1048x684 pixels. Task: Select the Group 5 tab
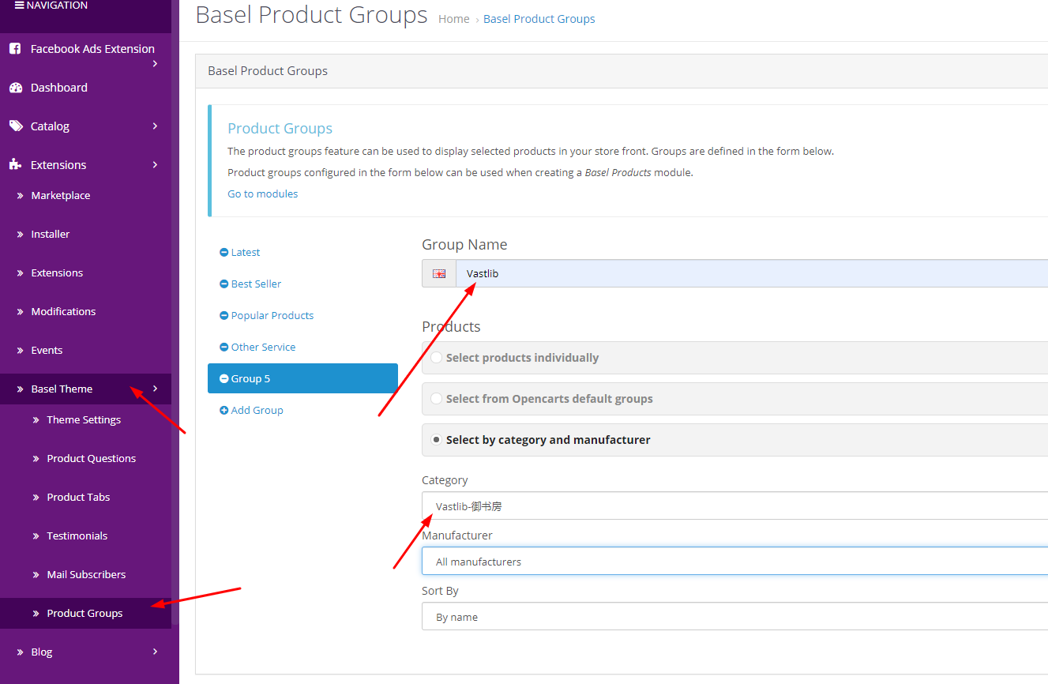pos(302,378)
